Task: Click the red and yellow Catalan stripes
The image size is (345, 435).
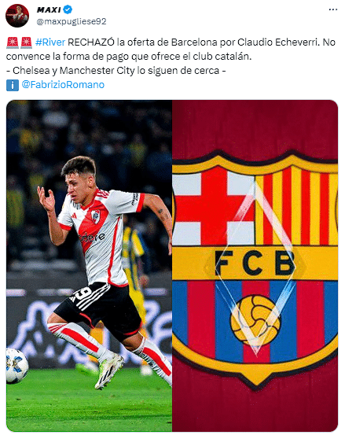Action: click(x=296, y=206)
